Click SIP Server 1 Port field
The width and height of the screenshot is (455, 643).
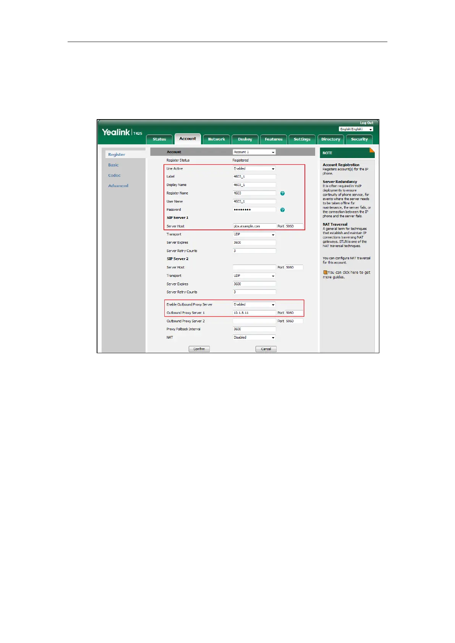294,226
